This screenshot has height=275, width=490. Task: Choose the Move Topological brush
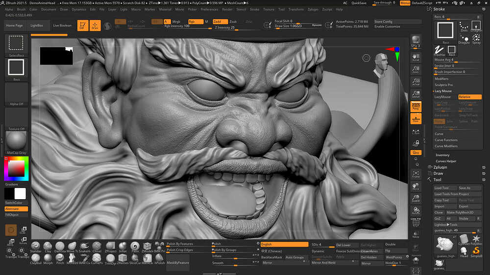(72, 247)
